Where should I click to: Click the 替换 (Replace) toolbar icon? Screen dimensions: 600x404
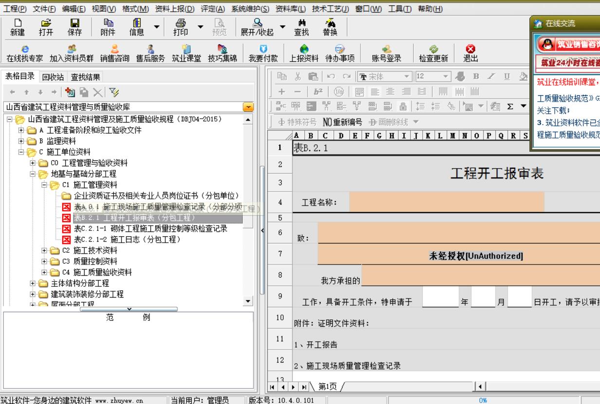click(x=329, y=27)
